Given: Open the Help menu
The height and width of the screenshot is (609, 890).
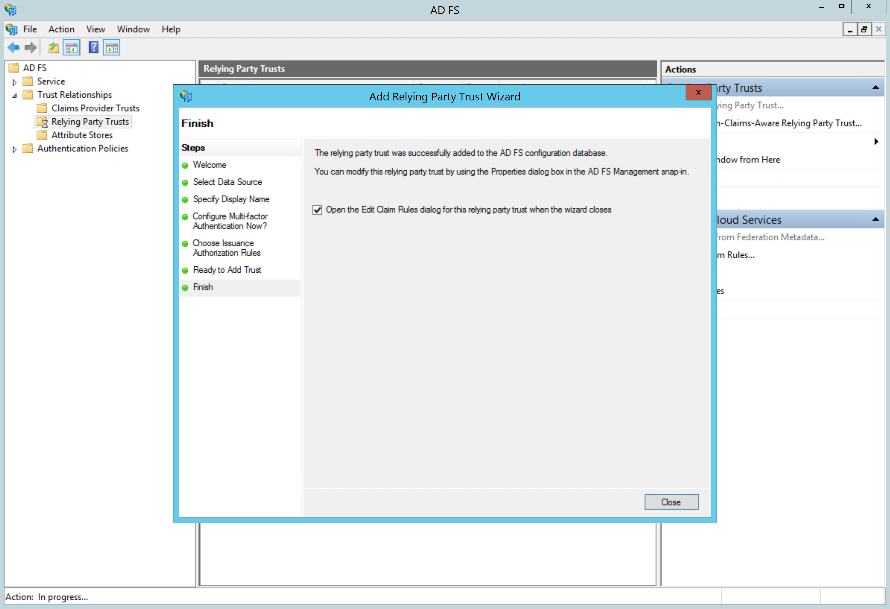Looking at the screenshot, I should pos(171,29).
